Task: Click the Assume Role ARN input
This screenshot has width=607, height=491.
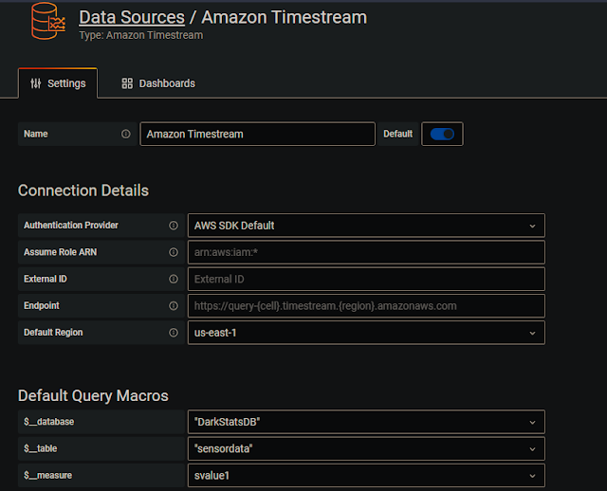Action: click(366, 252)
